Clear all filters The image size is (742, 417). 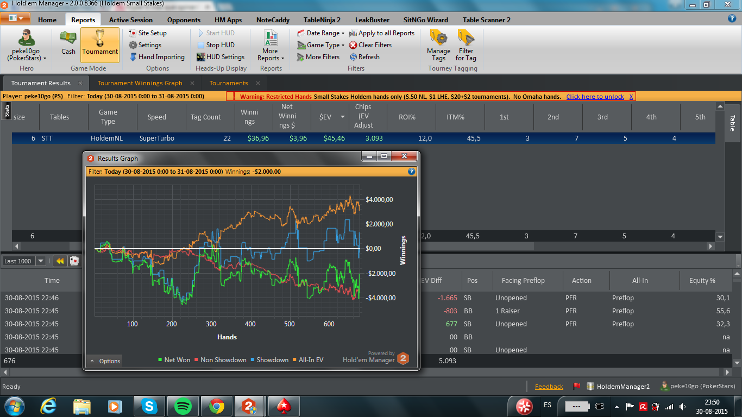pos(370,45)
